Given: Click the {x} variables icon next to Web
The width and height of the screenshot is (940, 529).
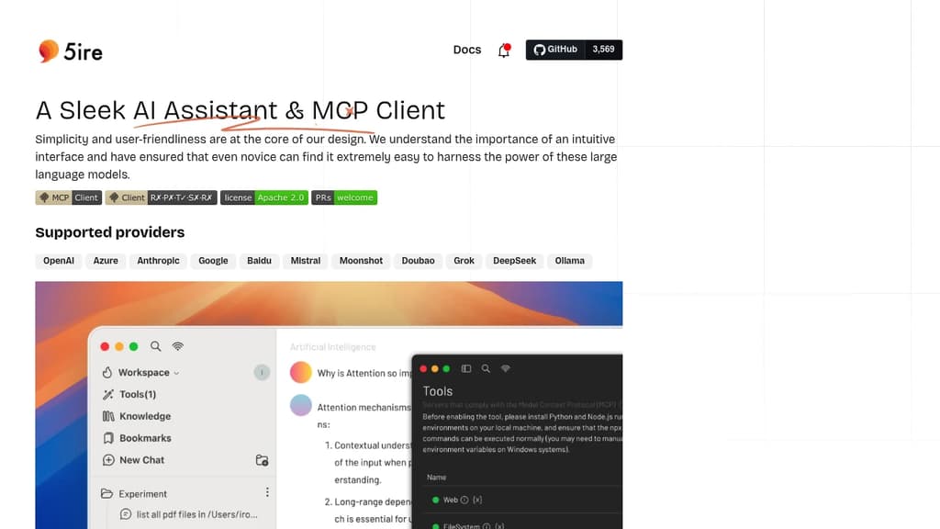Looking at the screenshot, I should tap(477, 500).
